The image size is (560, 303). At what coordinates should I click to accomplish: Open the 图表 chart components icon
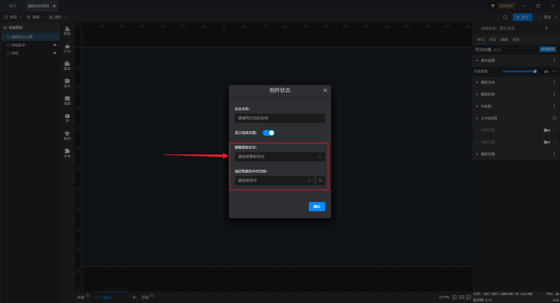67,31
